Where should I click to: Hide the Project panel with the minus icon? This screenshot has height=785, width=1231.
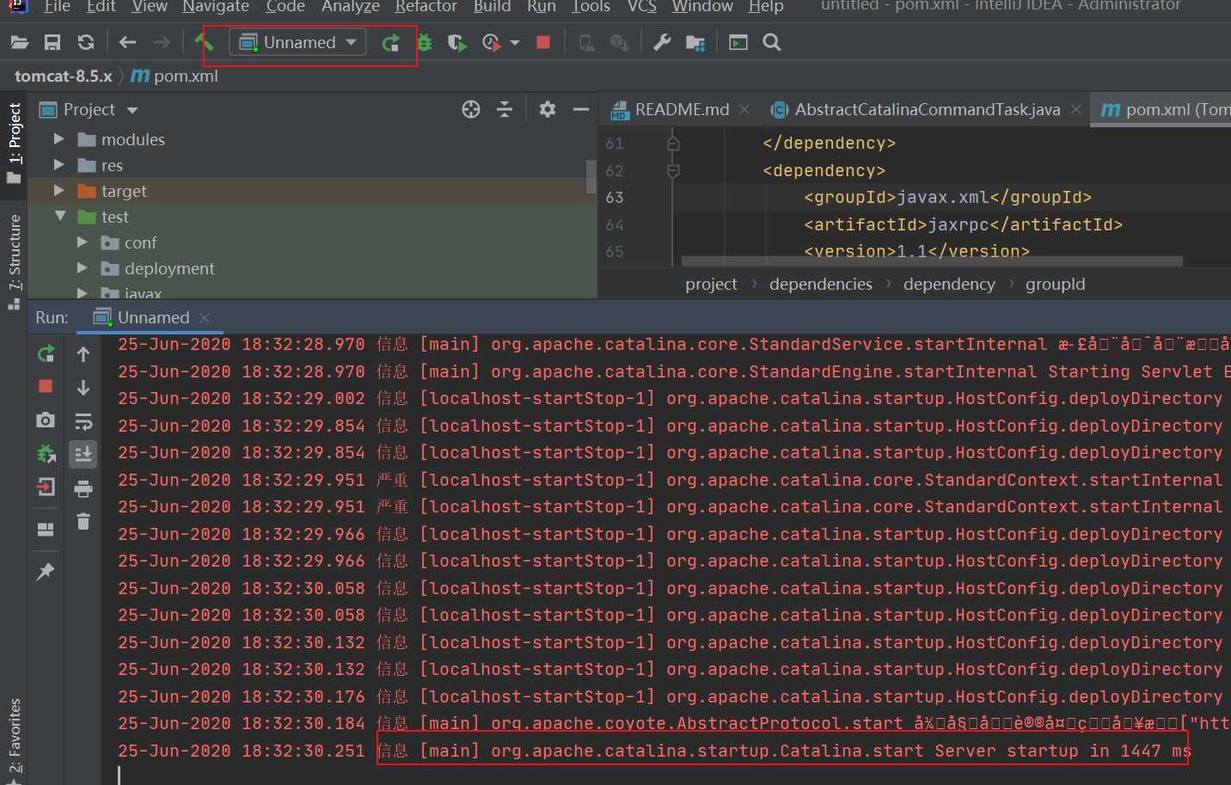(581, 109)
